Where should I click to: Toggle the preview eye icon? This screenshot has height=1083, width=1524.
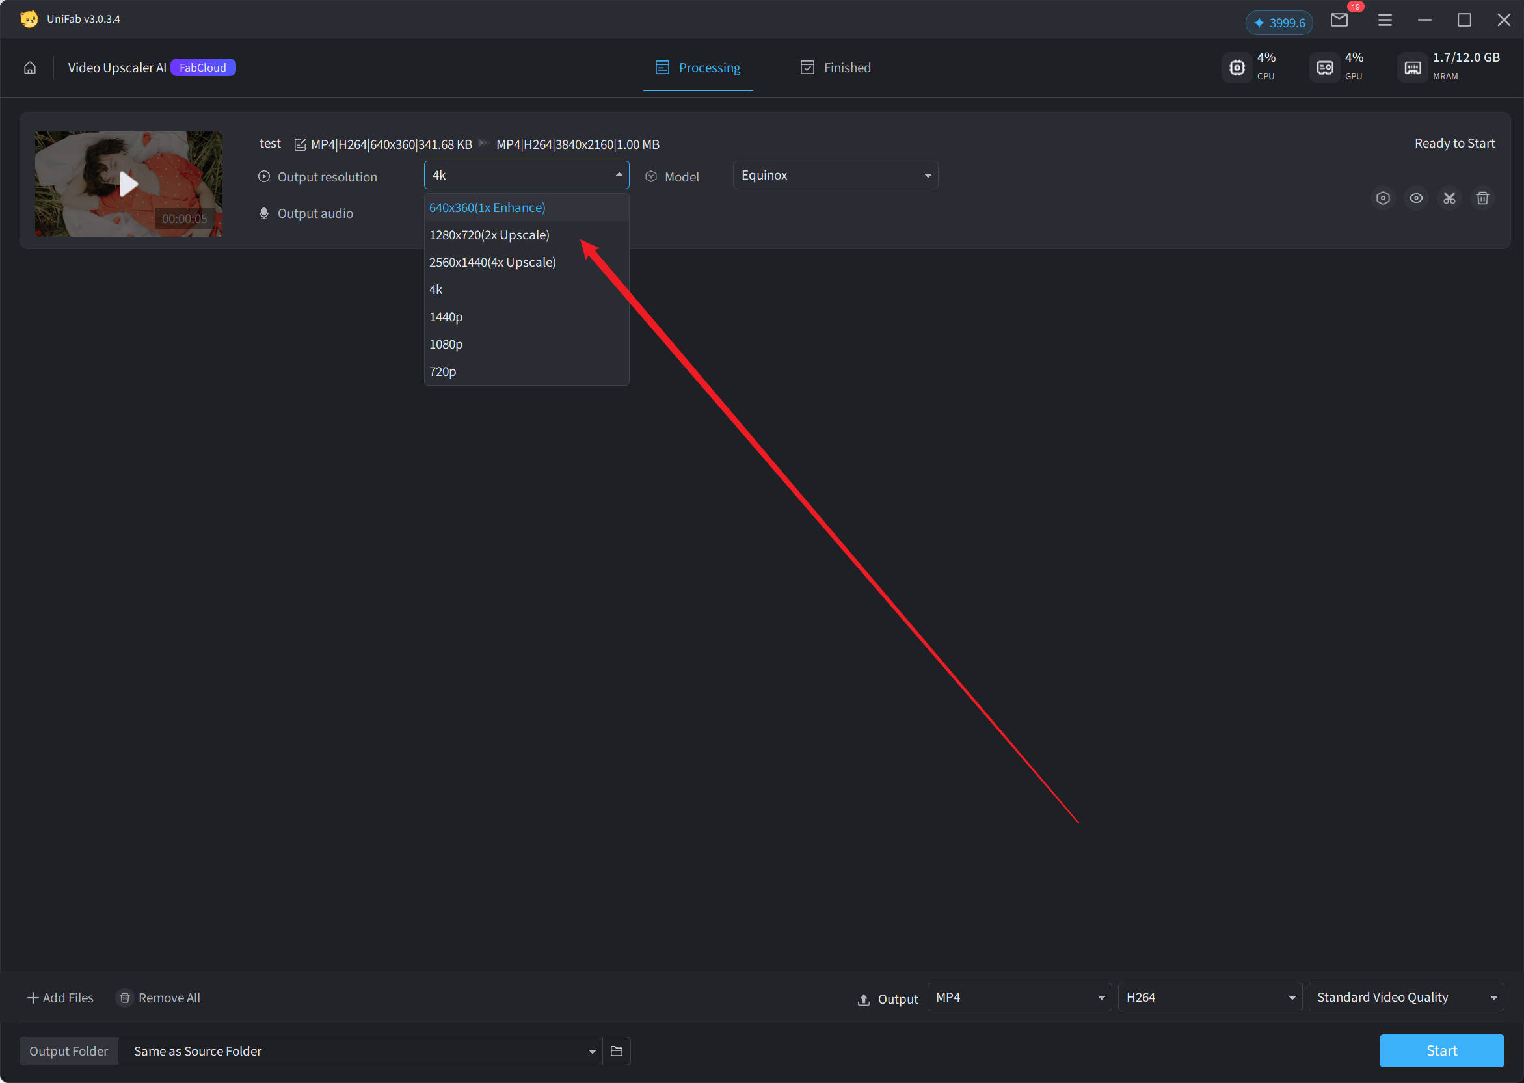click(x=1416, y=198)
